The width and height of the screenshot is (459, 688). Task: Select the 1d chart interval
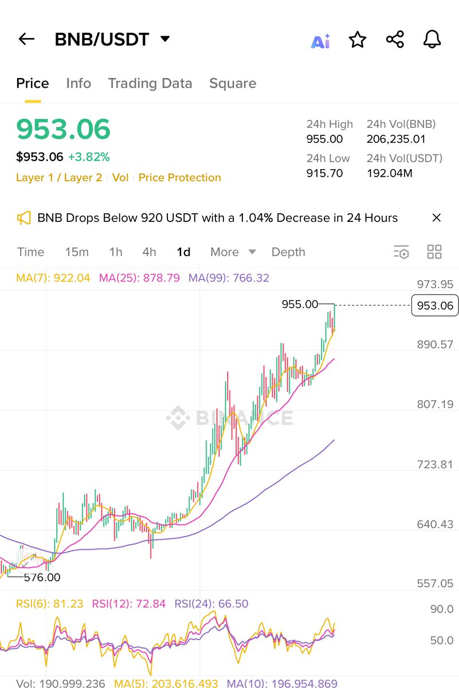183,252
